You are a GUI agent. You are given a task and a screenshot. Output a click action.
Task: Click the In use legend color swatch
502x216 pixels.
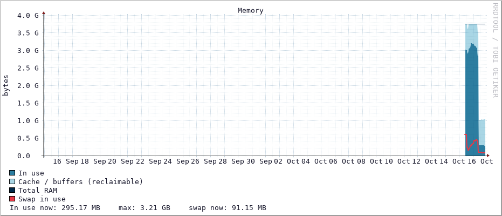tap(12, 173)
